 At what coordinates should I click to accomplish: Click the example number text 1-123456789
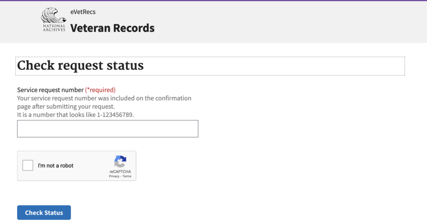115,115
